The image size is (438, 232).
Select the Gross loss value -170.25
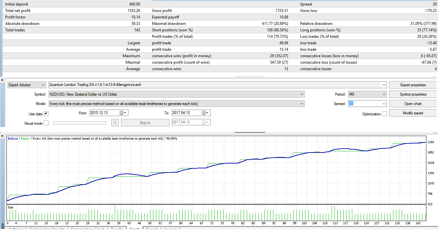[430, 11]
